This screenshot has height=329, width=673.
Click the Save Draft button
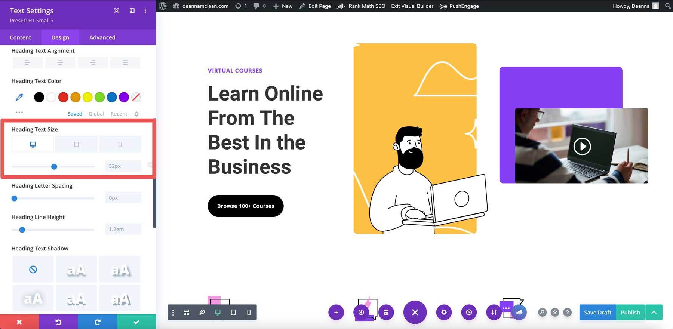(x=597, y=313)
